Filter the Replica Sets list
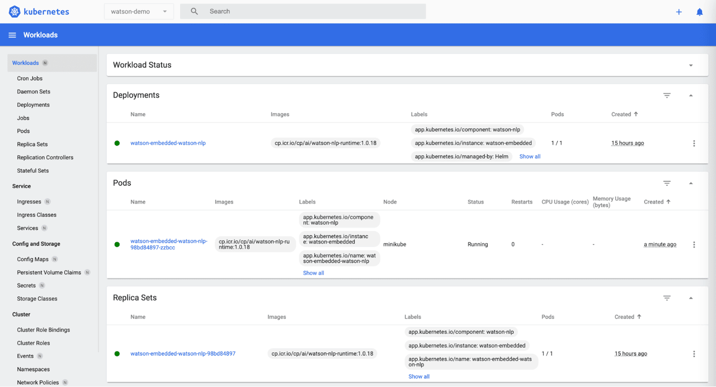 click(x=667, y=298)
